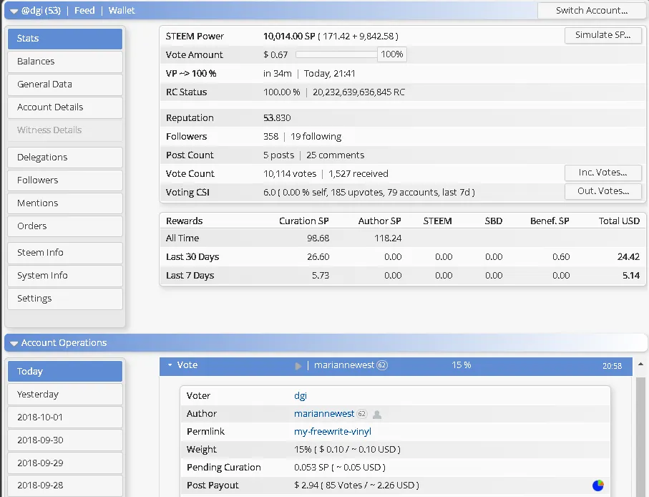
Task: Collapse the Account Operations section arrow
Action: coord(14,343)
